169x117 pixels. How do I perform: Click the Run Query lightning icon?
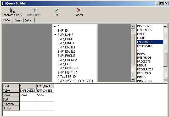(34, 10)
